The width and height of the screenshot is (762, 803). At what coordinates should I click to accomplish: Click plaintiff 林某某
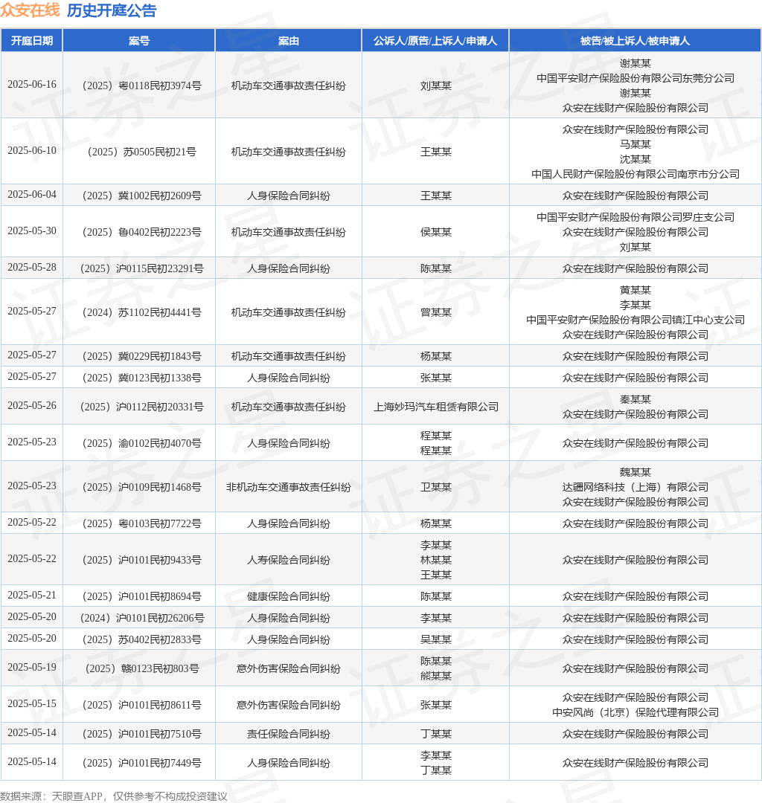pos(435,560)
